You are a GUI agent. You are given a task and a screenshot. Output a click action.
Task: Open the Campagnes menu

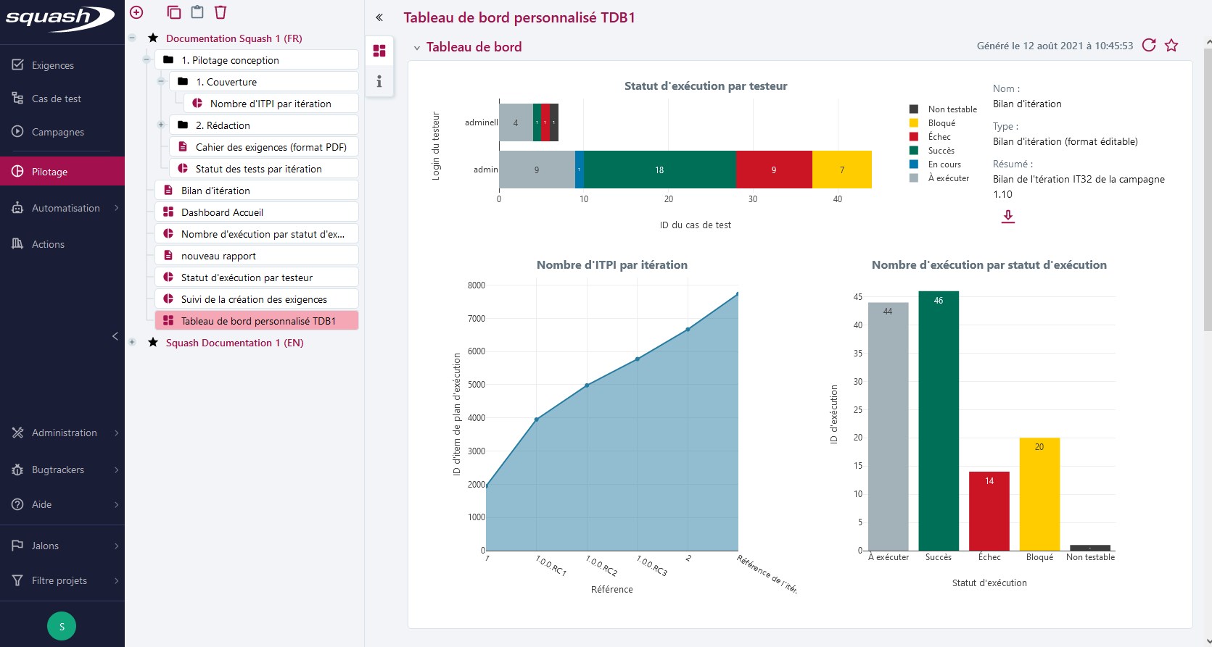[58, 132]
